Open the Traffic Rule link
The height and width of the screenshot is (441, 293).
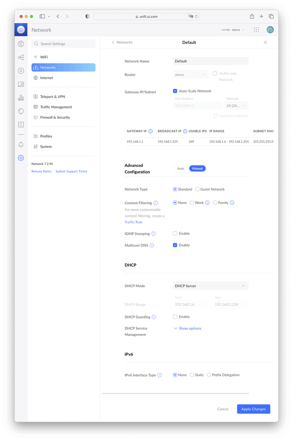click(133, 222)
